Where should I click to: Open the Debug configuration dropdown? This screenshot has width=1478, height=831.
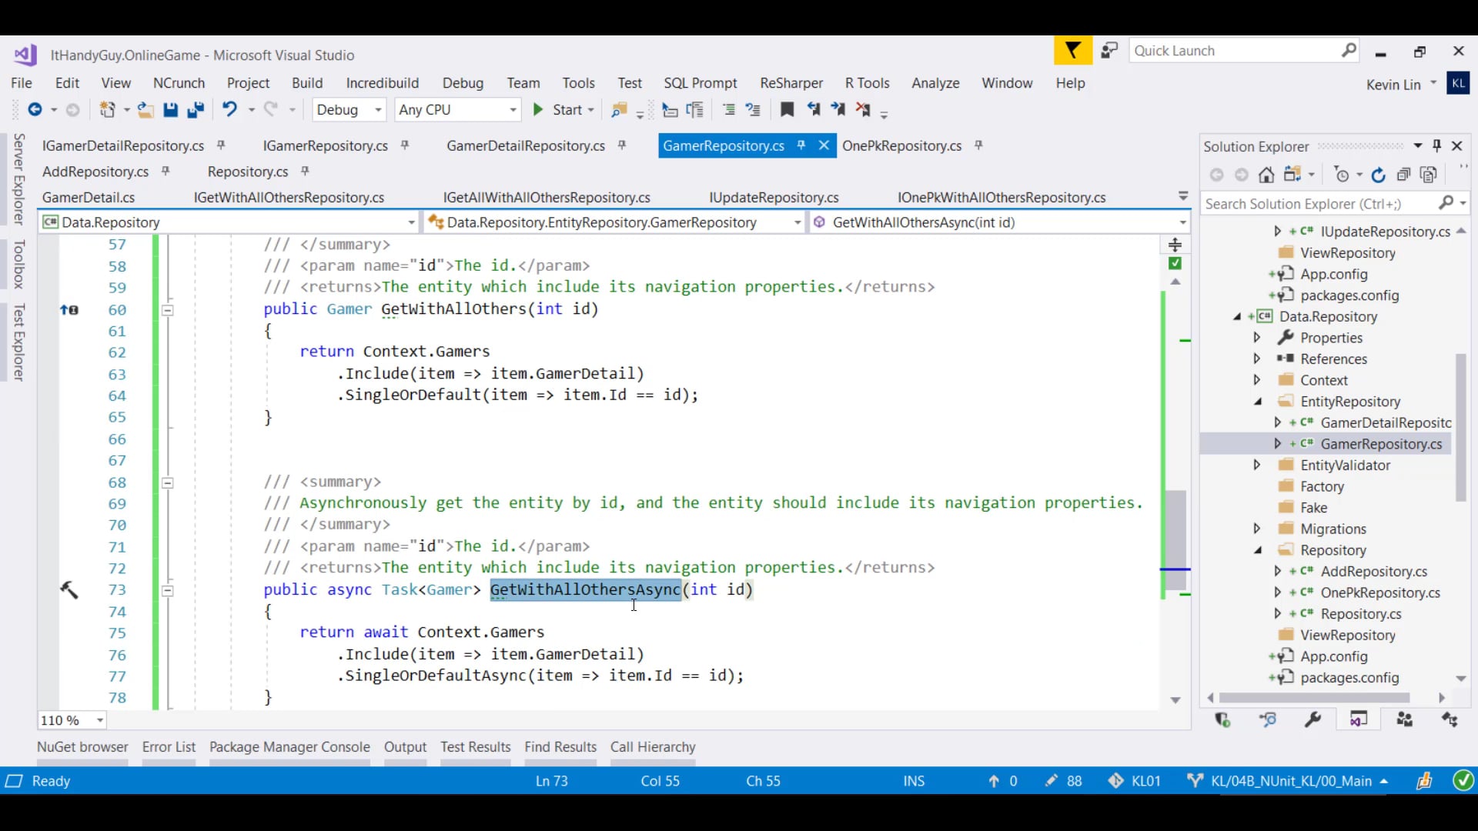(x=377, y=110)
